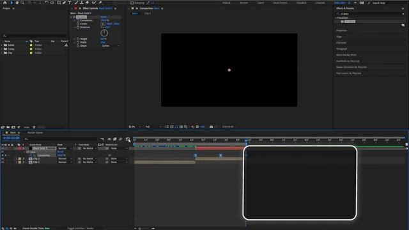The width and height of the screenshot is (409, 230).
Task: Click the Home icon in toolbar
Action: 5,3
